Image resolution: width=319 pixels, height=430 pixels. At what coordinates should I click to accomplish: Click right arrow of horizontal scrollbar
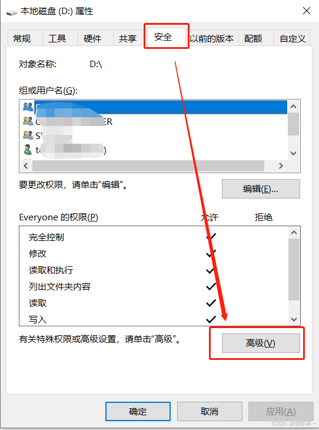[281, 166]
